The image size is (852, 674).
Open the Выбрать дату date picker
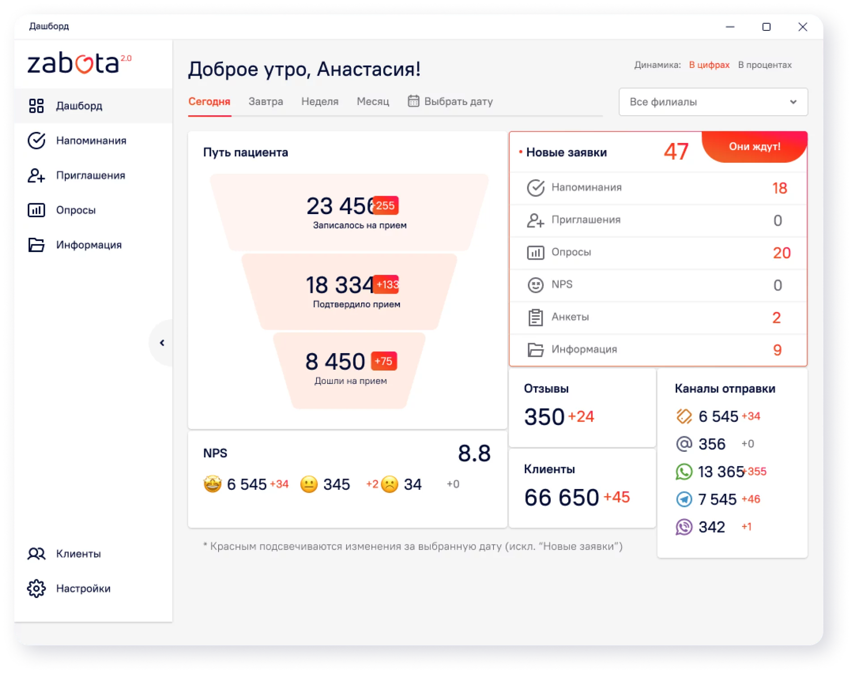coord(451,101)
